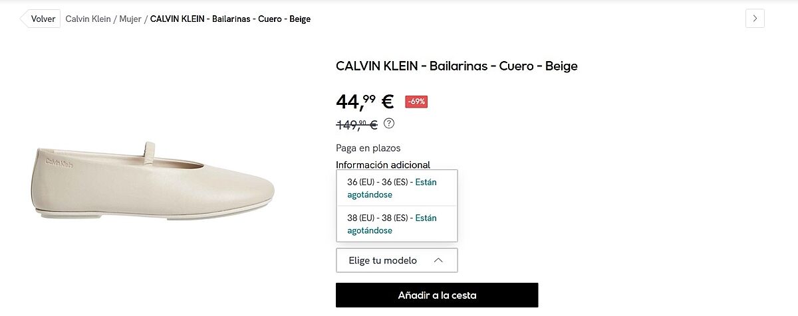Click the Calvin Klein logo on shoe heel
This screenshot has height=316, width=798.
point(60,161)
